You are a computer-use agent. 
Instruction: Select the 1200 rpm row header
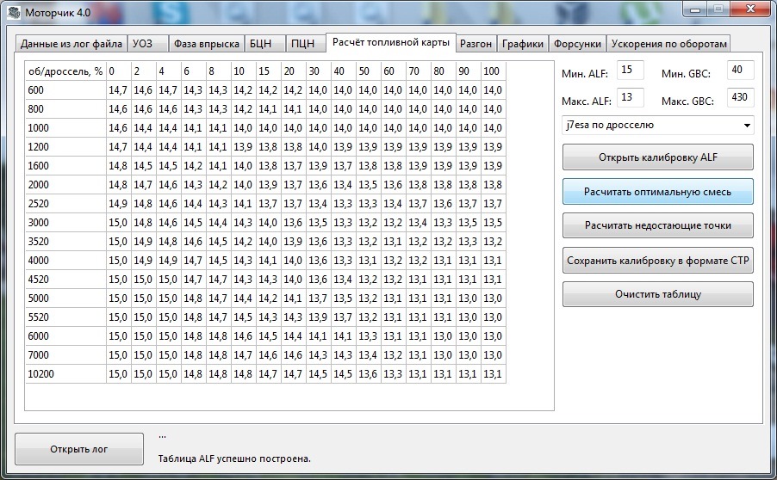(66, 147)
